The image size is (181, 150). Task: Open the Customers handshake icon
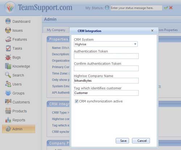8,102
